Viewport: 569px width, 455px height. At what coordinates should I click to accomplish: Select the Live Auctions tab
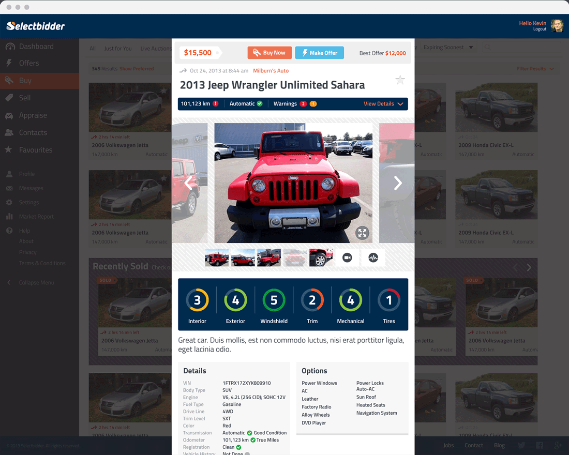[156, 49]
